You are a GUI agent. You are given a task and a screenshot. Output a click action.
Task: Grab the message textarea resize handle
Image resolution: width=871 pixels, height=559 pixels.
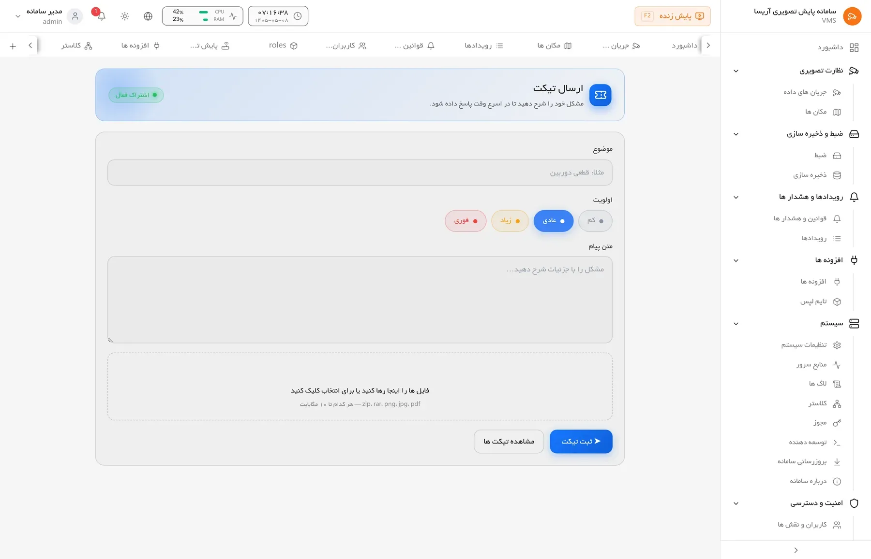tap(111, 340)
